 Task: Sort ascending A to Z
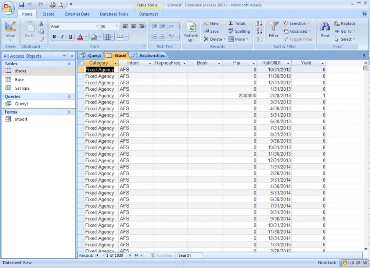pos(259,23)
